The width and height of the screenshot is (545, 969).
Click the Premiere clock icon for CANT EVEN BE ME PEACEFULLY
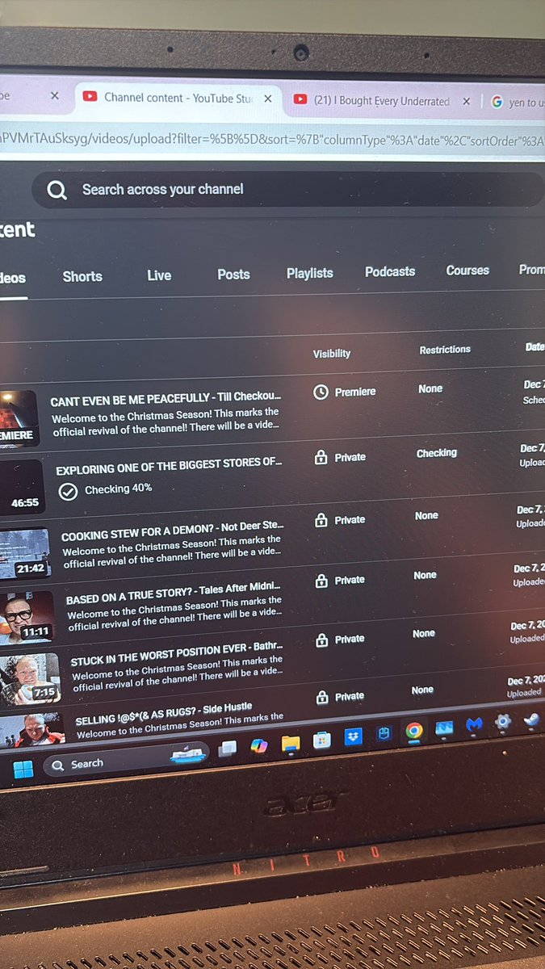(x=321, y=392)
